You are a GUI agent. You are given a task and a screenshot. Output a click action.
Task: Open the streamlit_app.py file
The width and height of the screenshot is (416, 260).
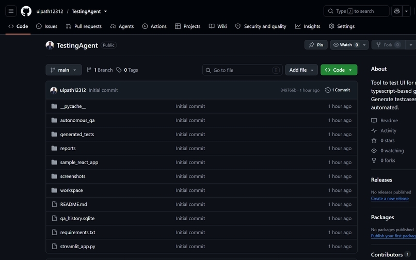point(77,247)
